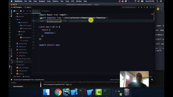Close the routes.js tab
Image resolution: width=173 pixels, height=97 pixels.
[x=50, y=11]
